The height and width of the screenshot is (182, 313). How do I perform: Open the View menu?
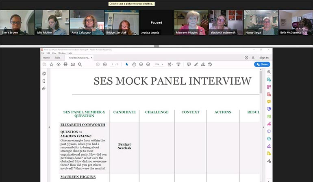coord(54,53)
